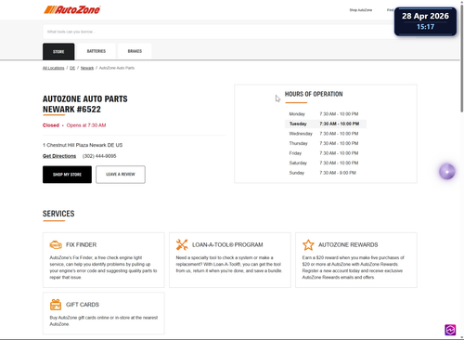Click the AutoZone Rewards star icon

tap(308, 244)
